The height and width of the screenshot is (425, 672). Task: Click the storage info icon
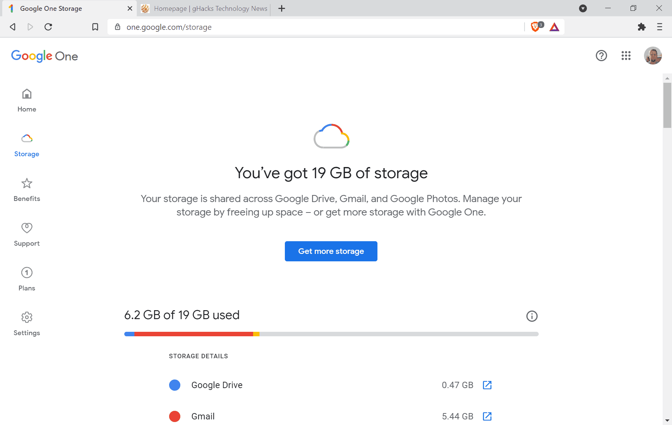coord(532,316)
